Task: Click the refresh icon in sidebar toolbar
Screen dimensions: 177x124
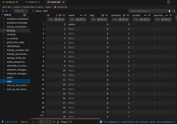Action: tap(3, 11)
